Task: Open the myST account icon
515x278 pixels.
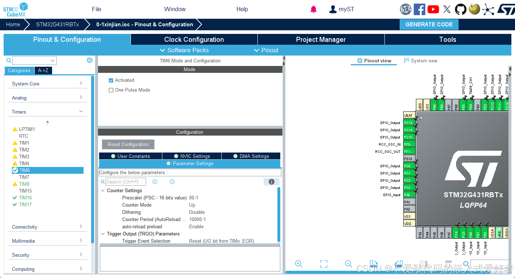Action: [333, 9]
